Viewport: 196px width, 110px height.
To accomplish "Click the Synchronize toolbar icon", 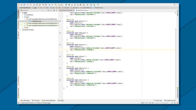I will tap(24, 5).
